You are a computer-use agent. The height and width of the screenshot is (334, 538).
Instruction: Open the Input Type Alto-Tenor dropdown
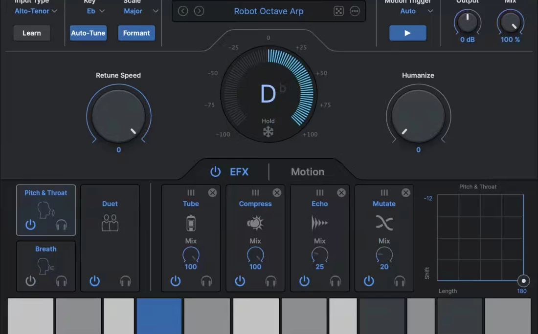tap(36, 11)
